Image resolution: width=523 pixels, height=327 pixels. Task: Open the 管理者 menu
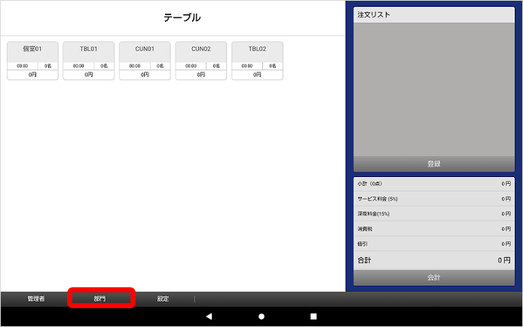click(36, 298)
